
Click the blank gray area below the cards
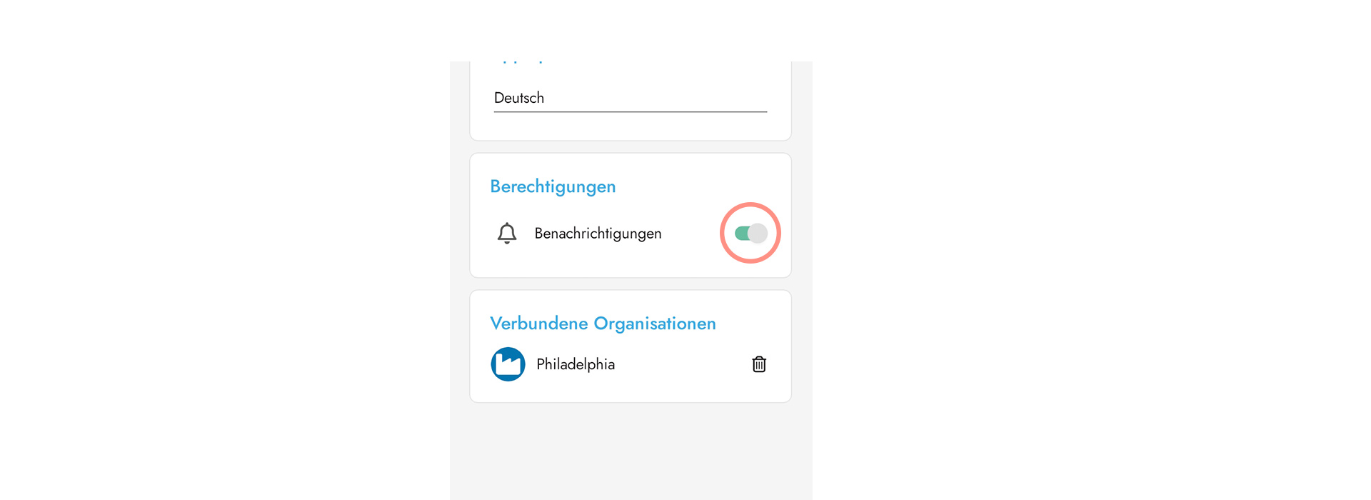631,450
